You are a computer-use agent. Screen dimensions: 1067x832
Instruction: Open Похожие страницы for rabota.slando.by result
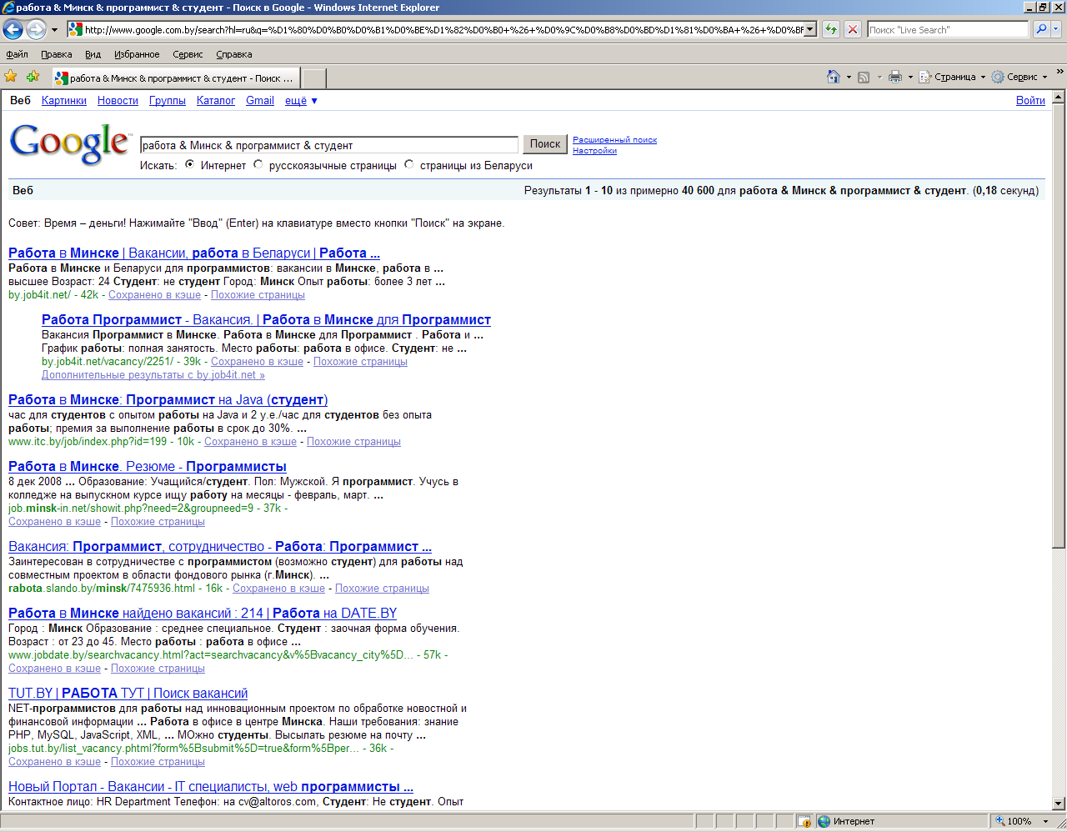(382, 589)
